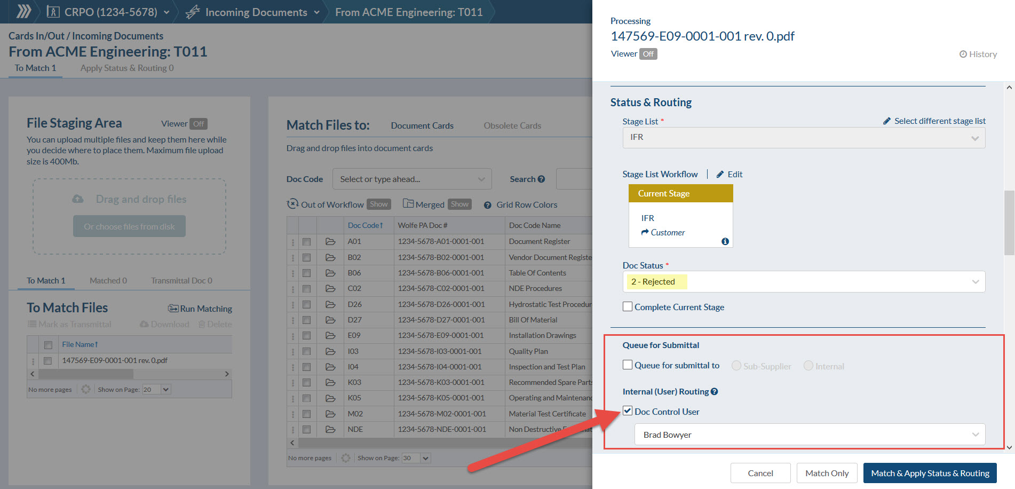Screen dimensions: 1015x489
Task: Click scroll-right arrow in To Match Files grid
Action: click(x=227, y=374)
